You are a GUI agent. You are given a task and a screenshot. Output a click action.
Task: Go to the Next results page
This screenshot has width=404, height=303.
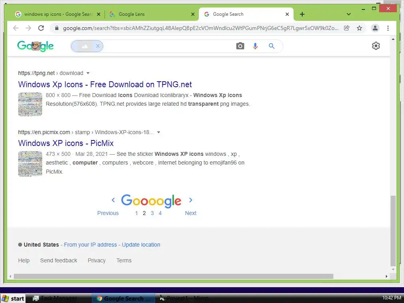click(x=191, y=213)
